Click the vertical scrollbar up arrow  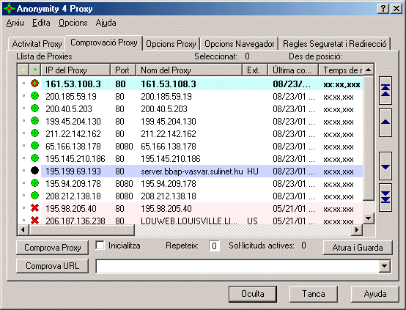tap(368, 70)
